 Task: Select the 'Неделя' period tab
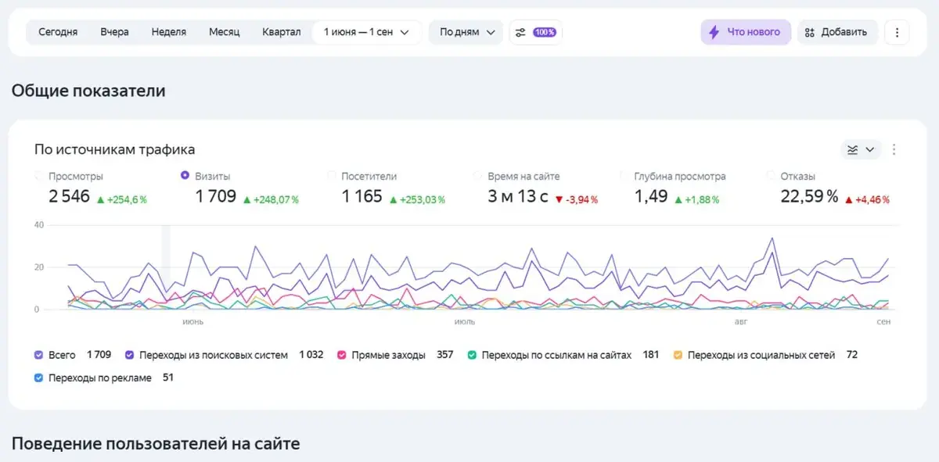[x=169, y=32]
